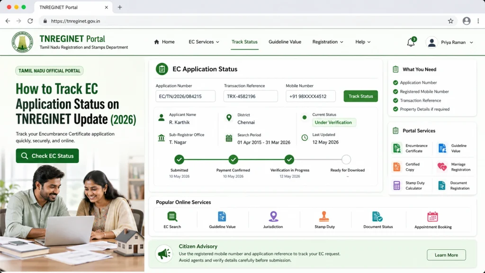Screen dimensions: 485x273
Task: Open Certified Copy portal service
Action: (406, 167)
